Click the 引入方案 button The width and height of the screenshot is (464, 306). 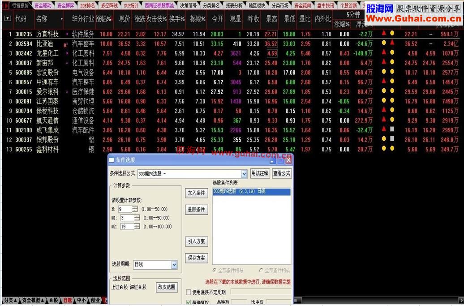tap(197, 241)
